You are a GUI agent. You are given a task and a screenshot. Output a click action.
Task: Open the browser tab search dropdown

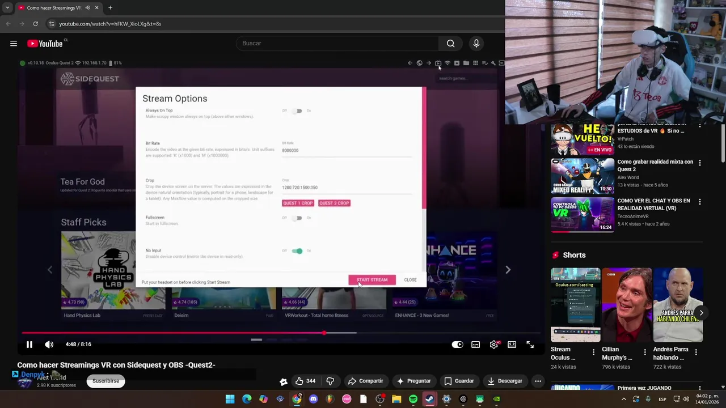tap(7, 8)
